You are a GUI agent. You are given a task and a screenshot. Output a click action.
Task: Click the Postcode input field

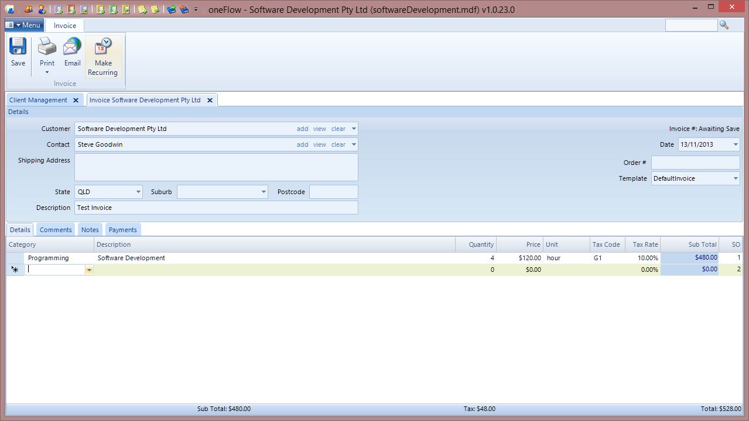333,192
